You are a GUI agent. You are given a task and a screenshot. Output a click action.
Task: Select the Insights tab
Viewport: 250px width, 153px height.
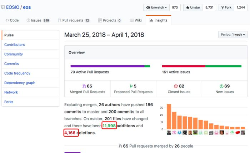point(159,20)
